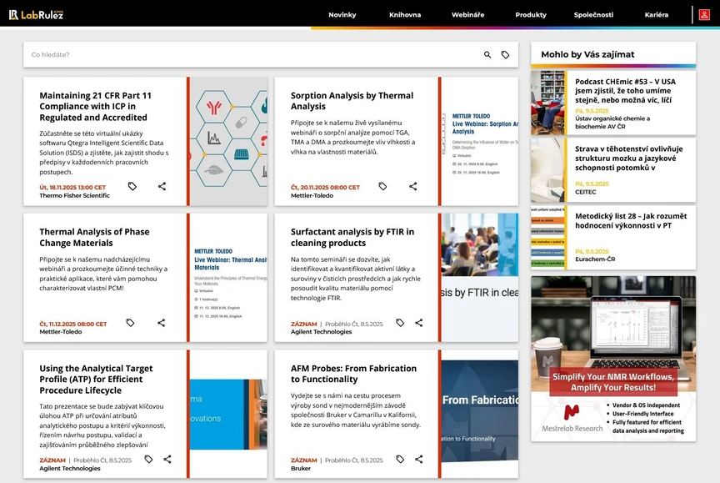This screenshot has width=720, height=483.
Task: Click 'Bruker' company name
Action: pos(301,468)
